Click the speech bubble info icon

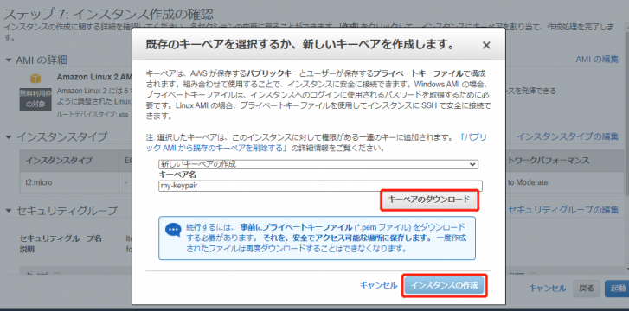[173, 230]
